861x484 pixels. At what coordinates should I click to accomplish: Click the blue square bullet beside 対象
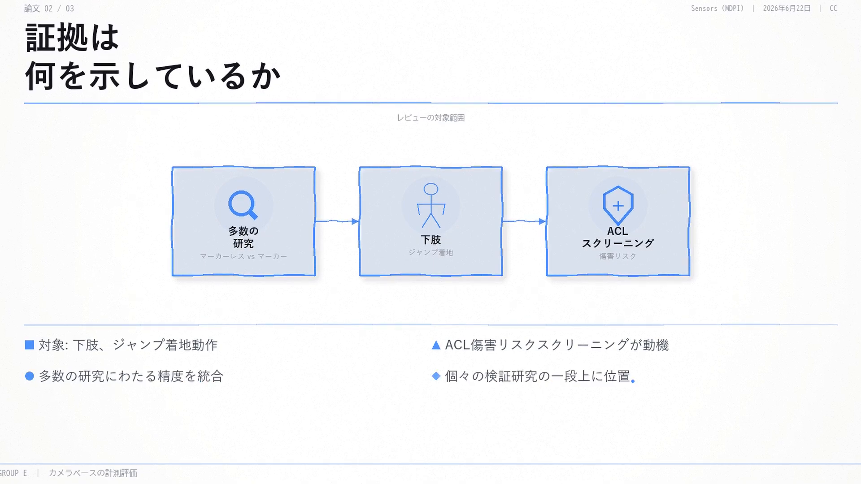click(30, 345)
